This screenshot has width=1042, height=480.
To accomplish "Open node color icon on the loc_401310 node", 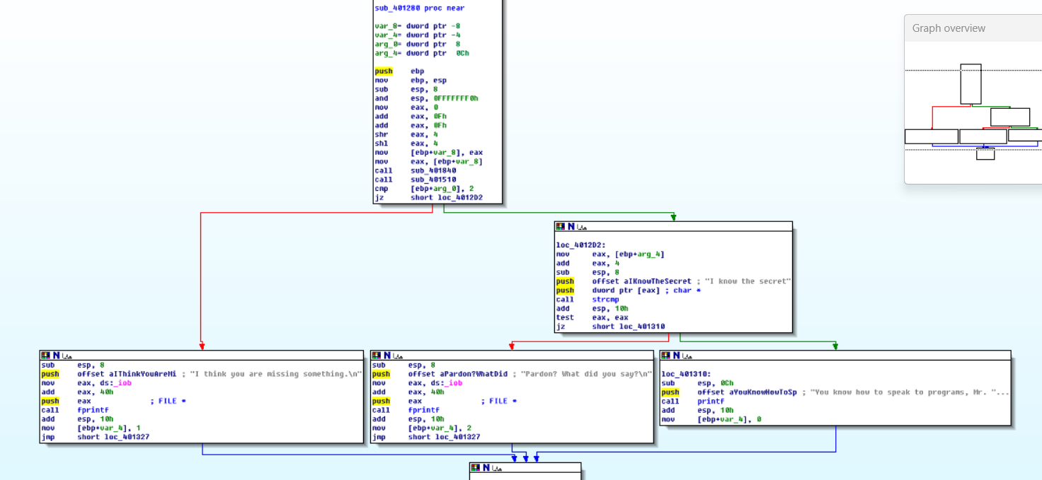I will pyautogui.click(x=665, y=355).
